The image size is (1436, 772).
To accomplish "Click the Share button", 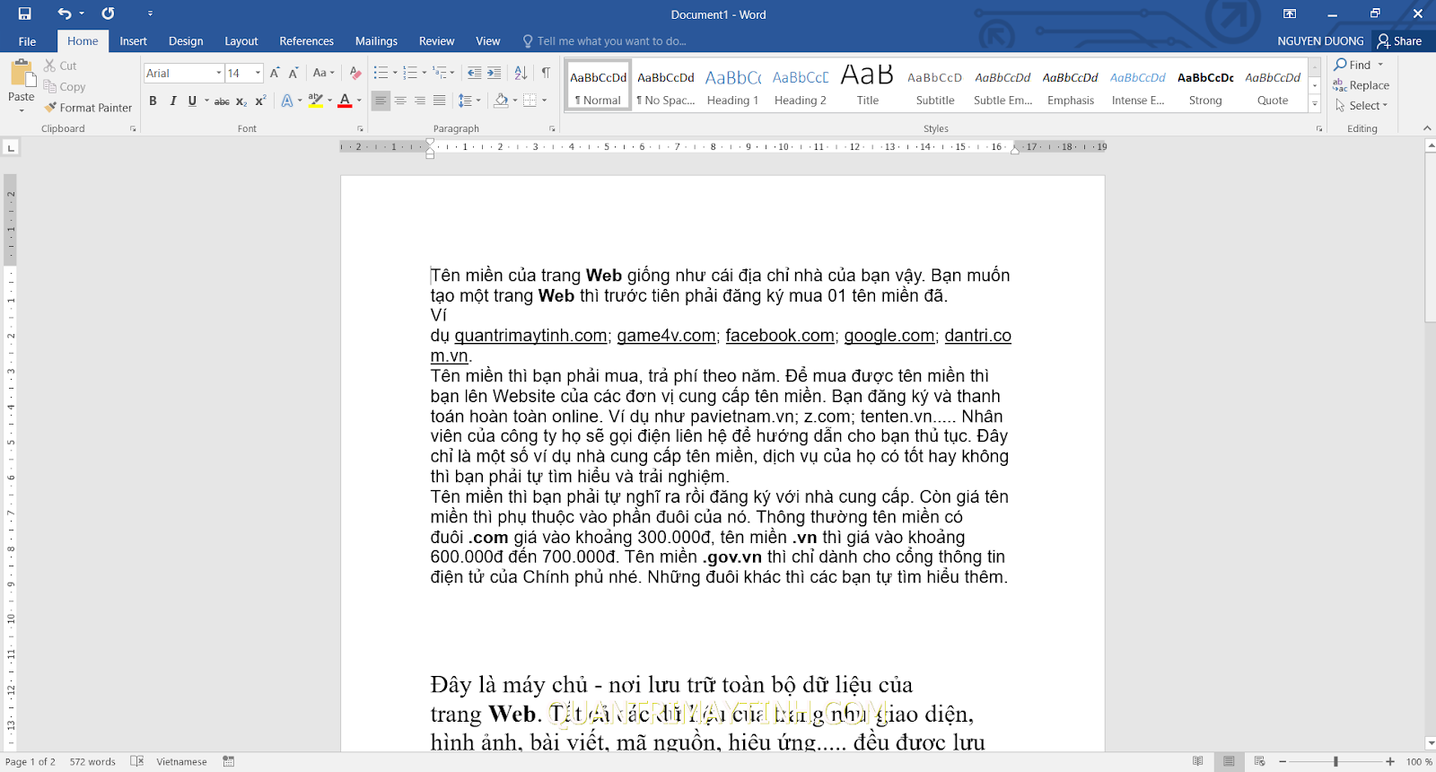I will tap(1400, 41).
